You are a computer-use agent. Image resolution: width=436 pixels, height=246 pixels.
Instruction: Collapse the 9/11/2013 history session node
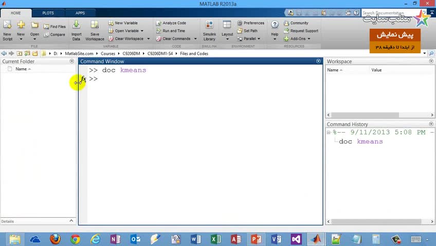[x=329, y=132]
